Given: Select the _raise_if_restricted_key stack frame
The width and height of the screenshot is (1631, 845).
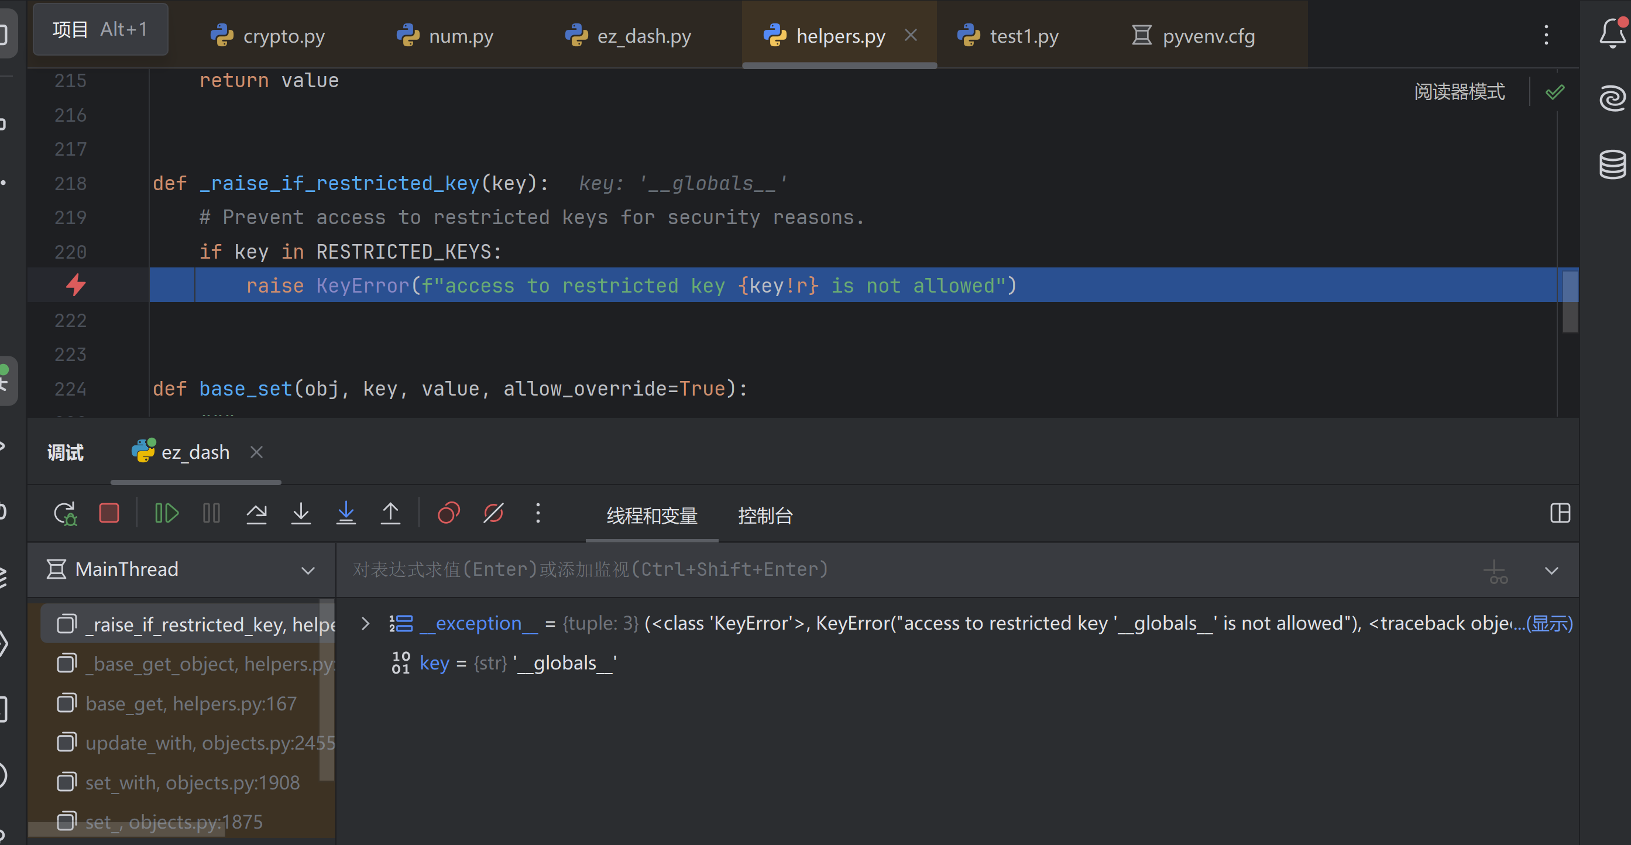Looking at the screenshot, I should (x=187, y=624).
